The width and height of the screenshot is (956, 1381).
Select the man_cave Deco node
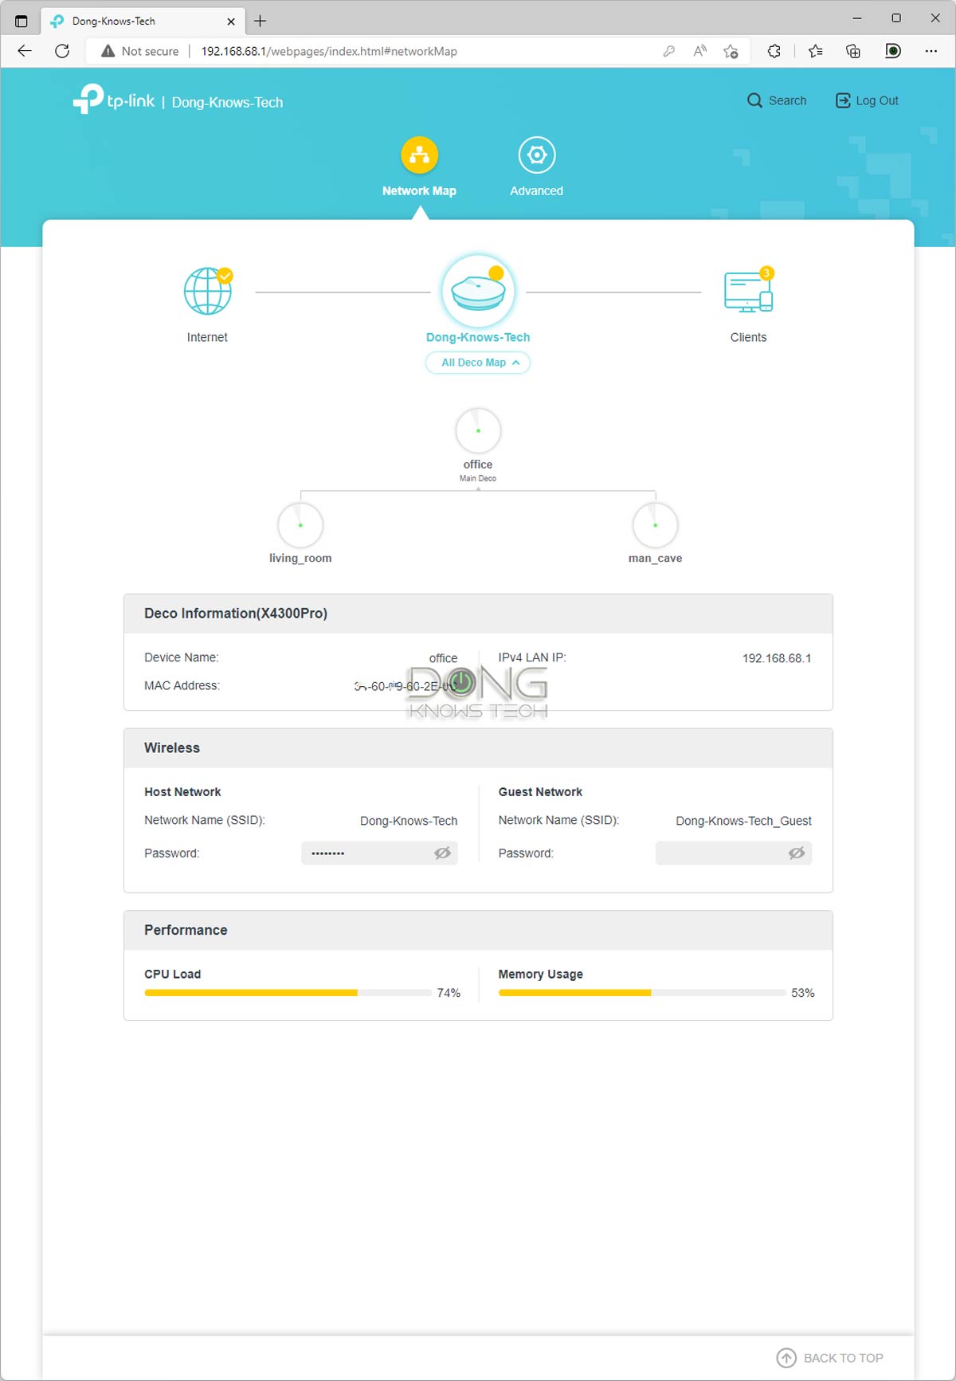tap(655, 524)
